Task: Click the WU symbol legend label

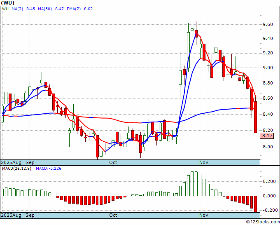Action: click(5, 9)
